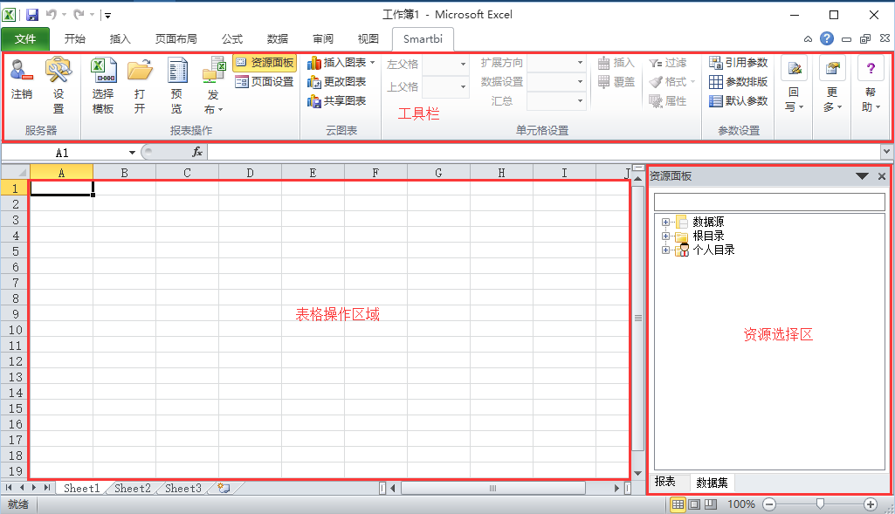Open the 数据设置 dropdown
Screen dimensions: 895x514
point(580,82)
